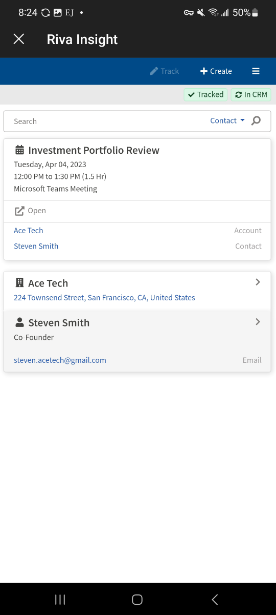
Task: Tap the magnifying glass search icon
Action: coord(257,121)
